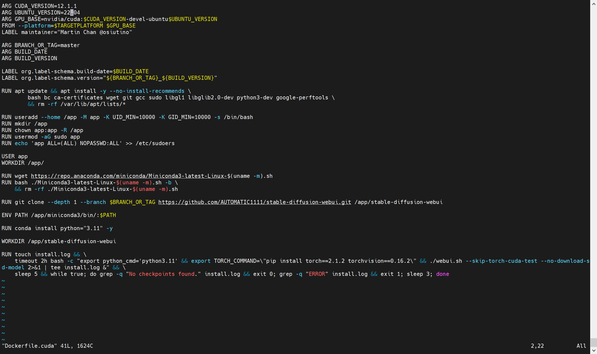Click on the maintainer "Martin Chan" label text
The height and width of the screenshot is (354, 597).
[x=78, y=32]
